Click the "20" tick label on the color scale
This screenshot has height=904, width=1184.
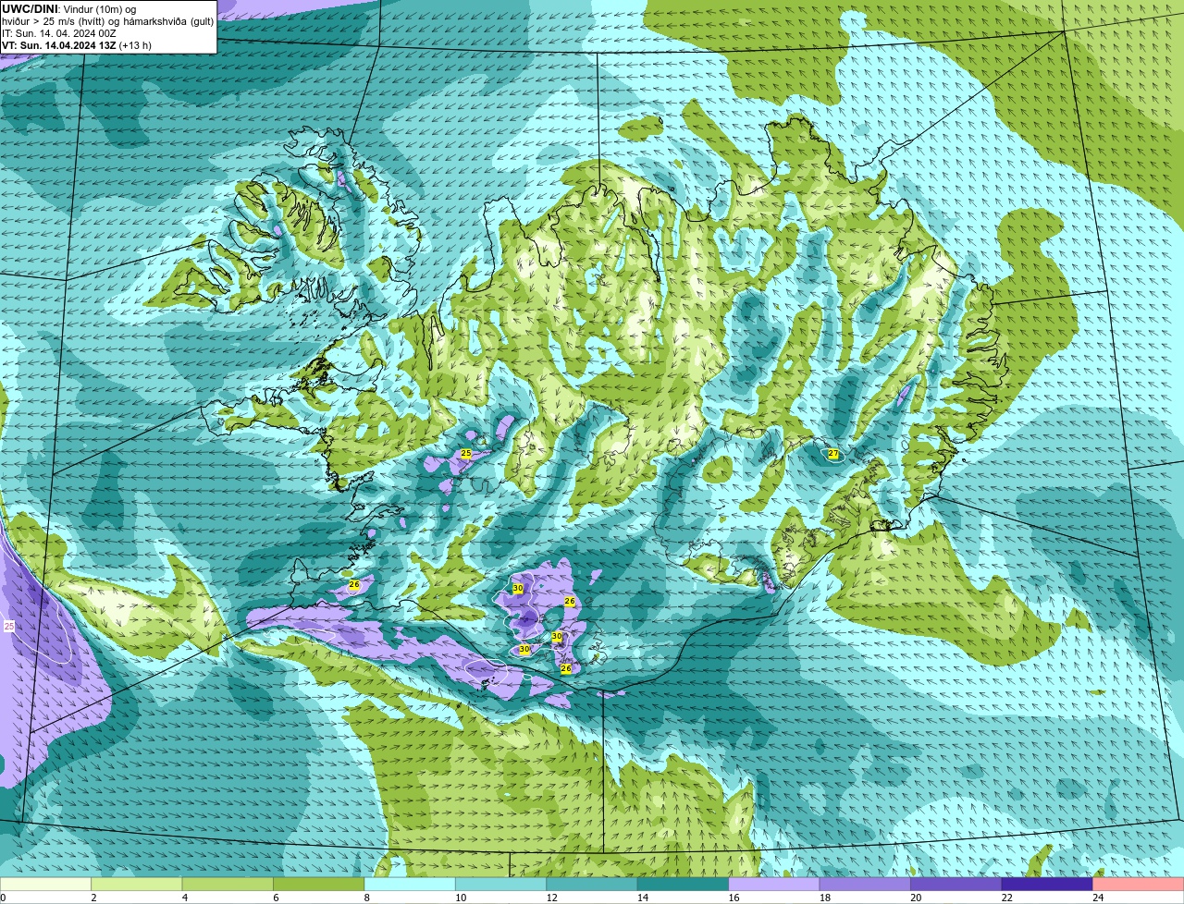tap(916, 898)
